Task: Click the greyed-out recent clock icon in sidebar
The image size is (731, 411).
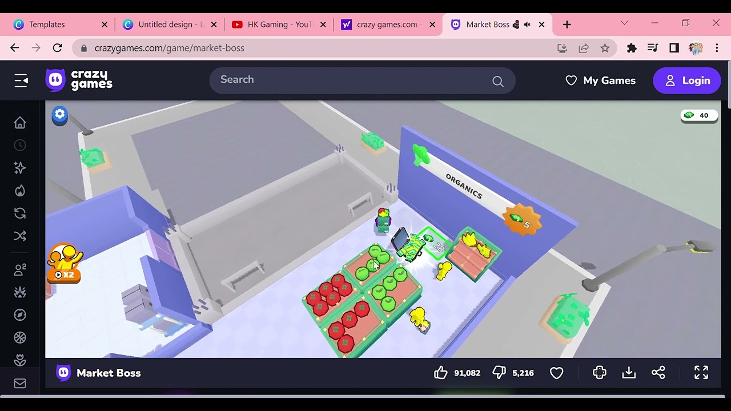Action: pyautogui.click(x=20, y=146)
